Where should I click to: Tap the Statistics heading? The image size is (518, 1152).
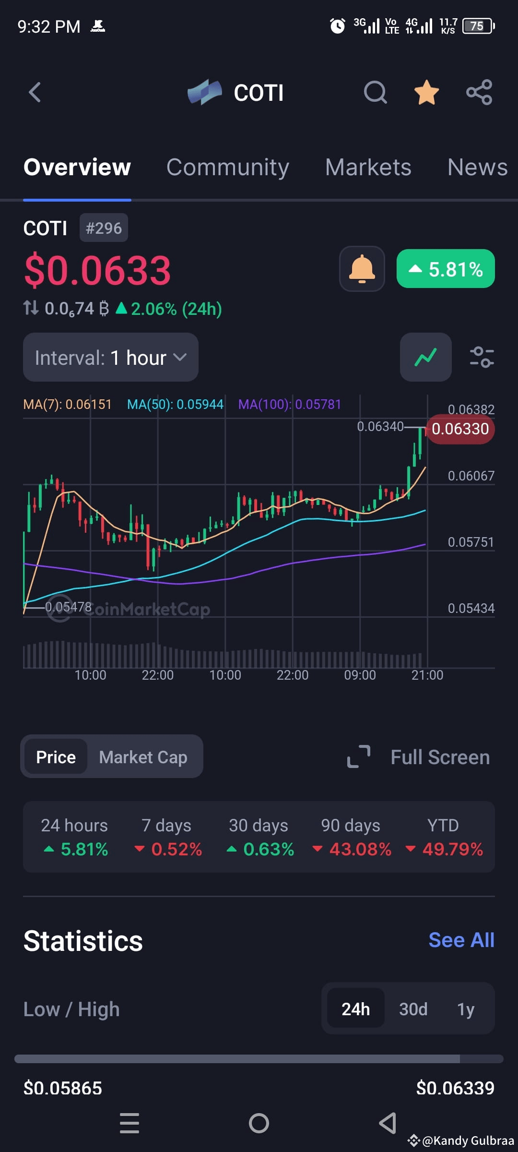[83, 940]
